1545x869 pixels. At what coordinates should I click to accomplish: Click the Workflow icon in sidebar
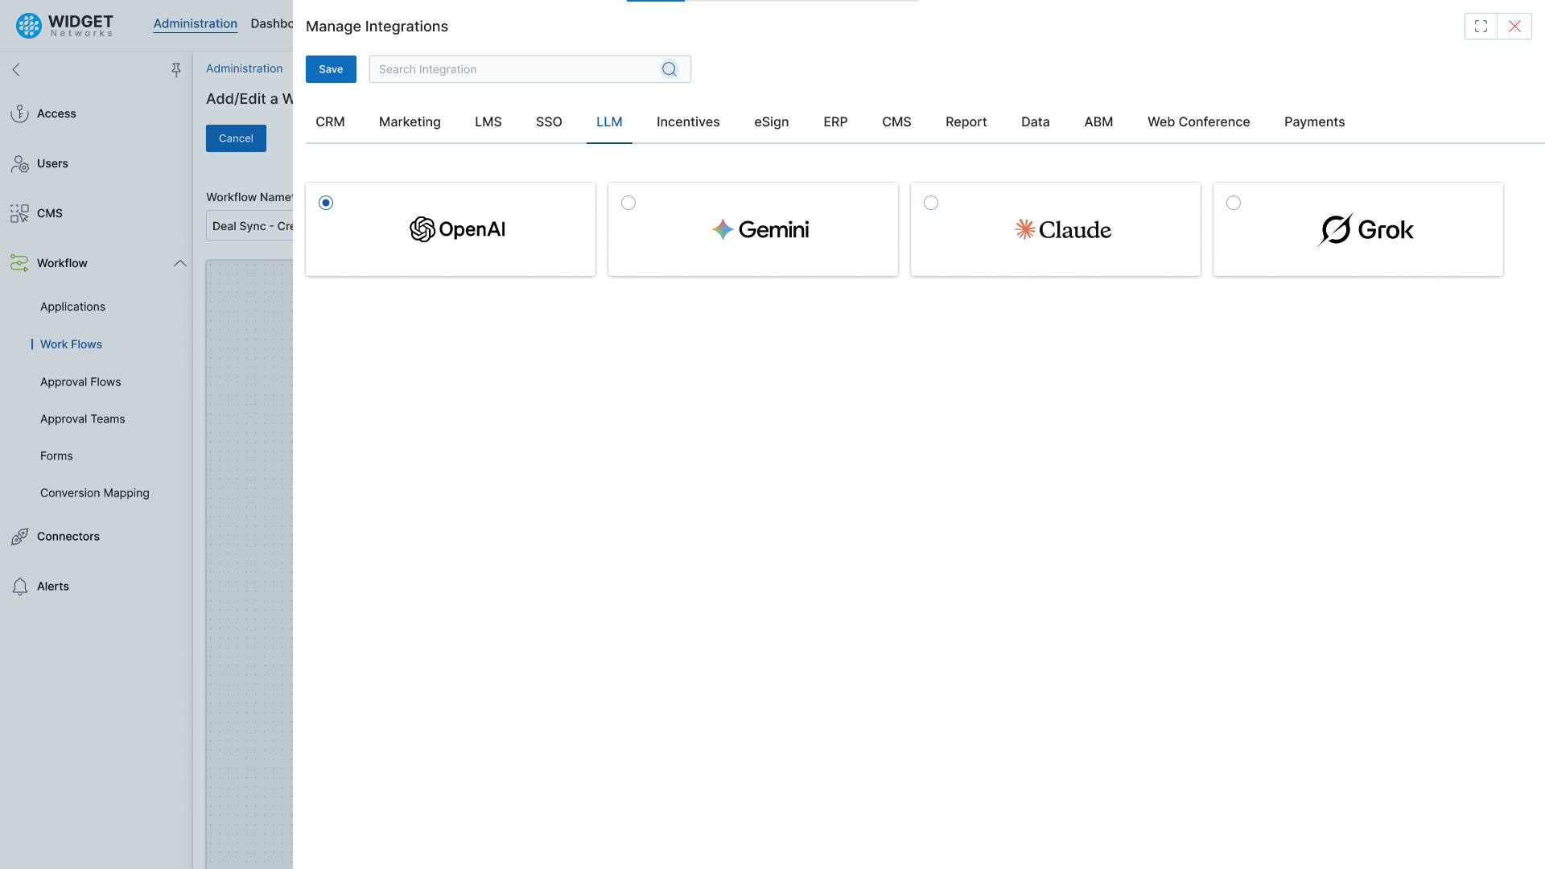click(20, 263)
